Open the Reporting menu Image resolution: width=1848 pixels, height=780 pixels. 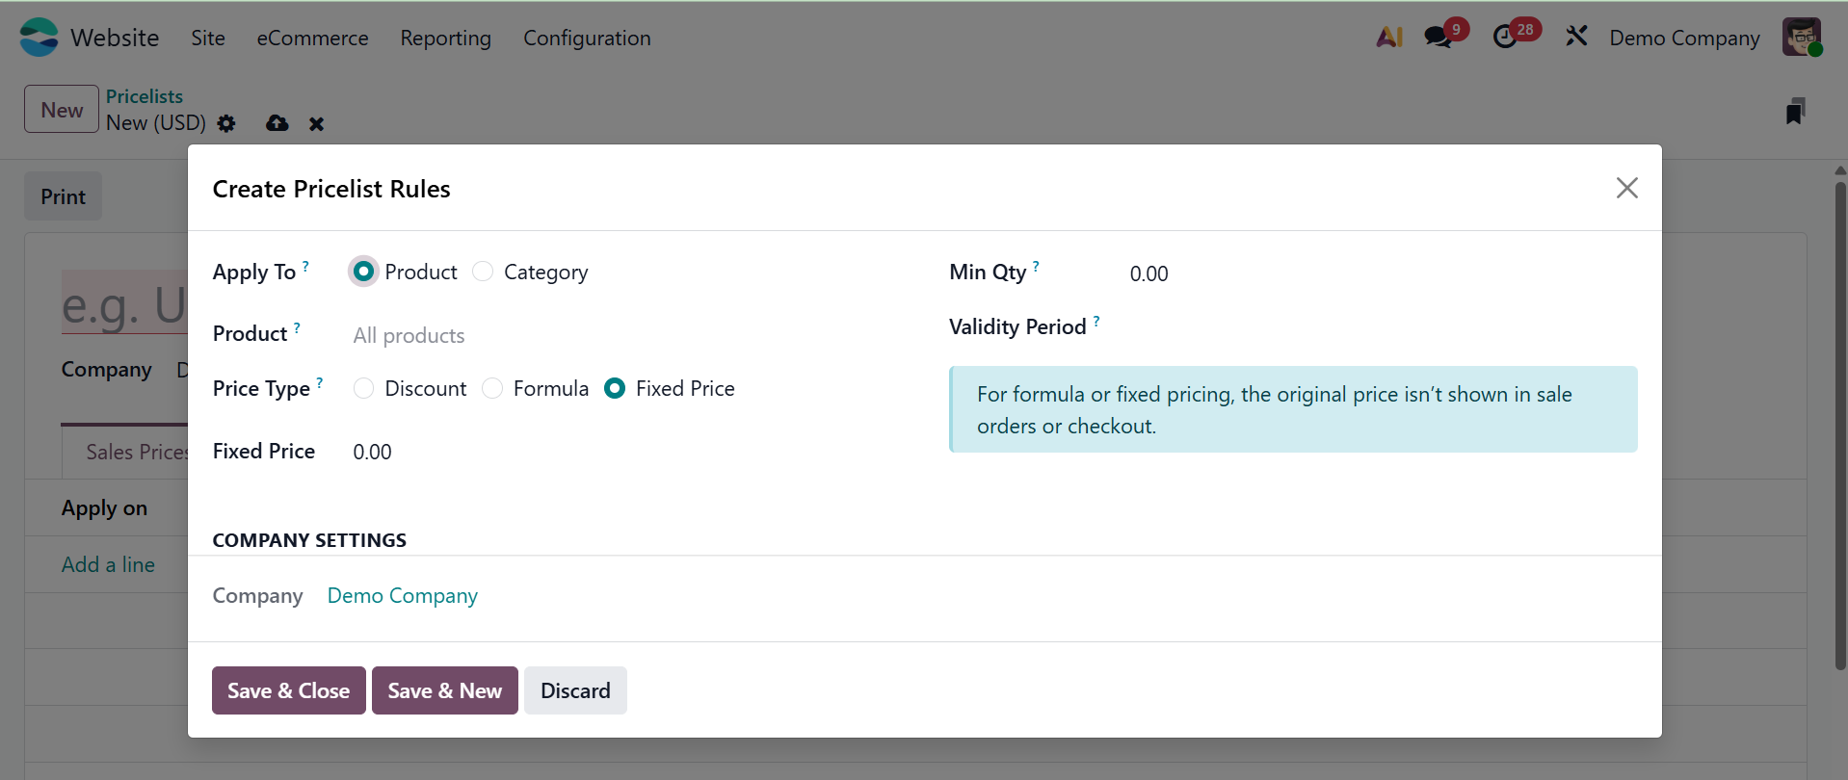click(445, 38)
